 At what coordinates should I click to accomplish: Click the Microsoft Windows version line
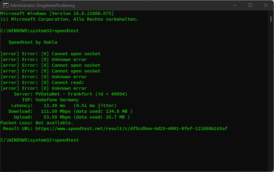(x=57, y=13)
